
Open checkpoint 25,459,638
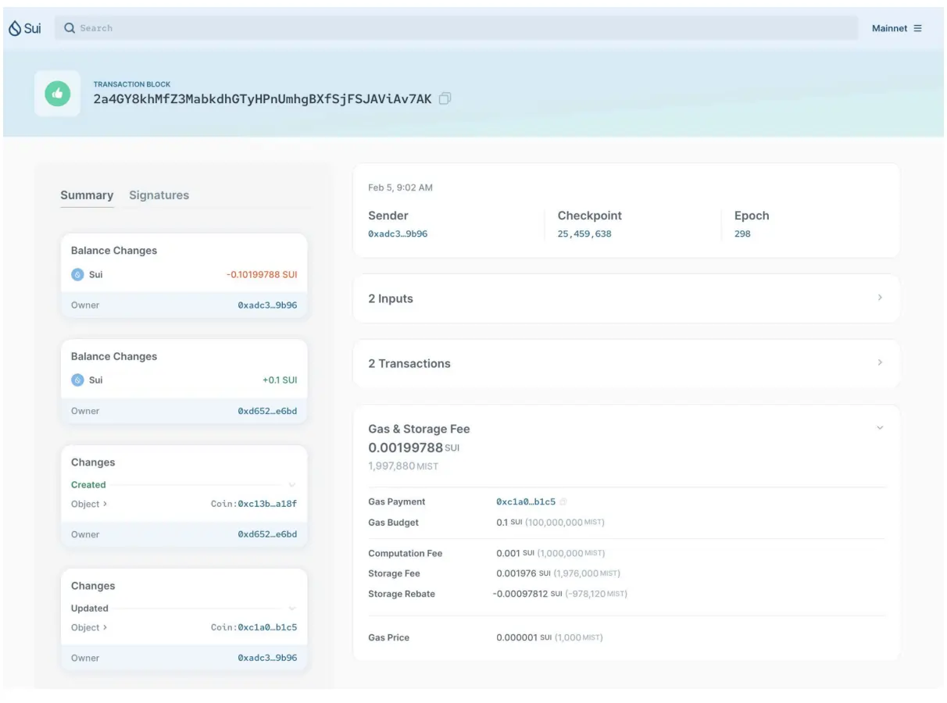584,234
